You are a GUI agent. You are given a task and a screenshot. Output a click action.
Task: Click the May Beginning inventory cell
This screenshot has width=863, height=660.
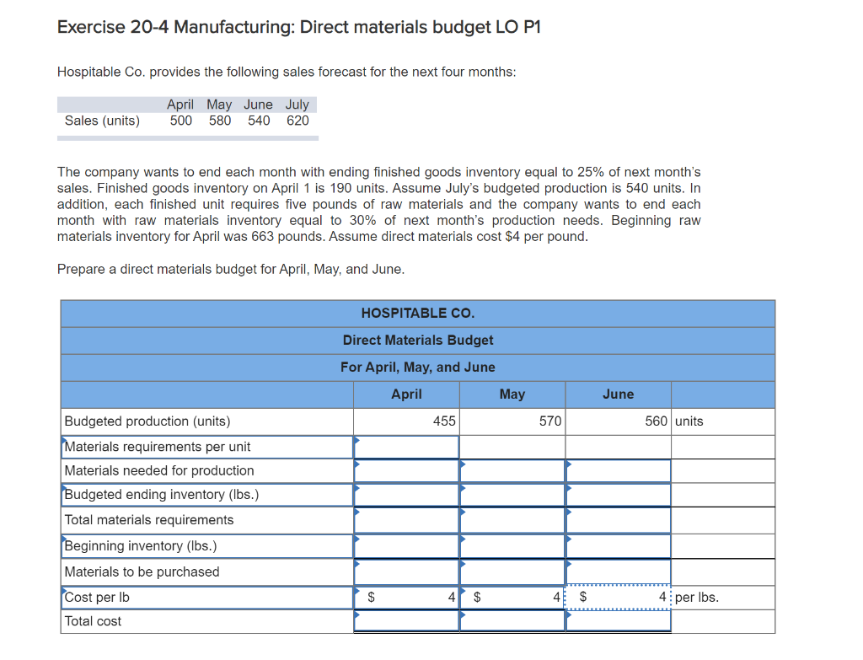click(x=512, y=546)
